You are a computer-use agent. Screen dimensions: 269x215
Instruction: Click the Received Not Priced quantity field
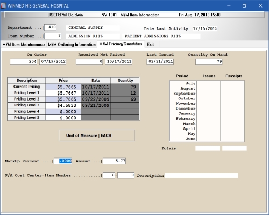(89, 62)
